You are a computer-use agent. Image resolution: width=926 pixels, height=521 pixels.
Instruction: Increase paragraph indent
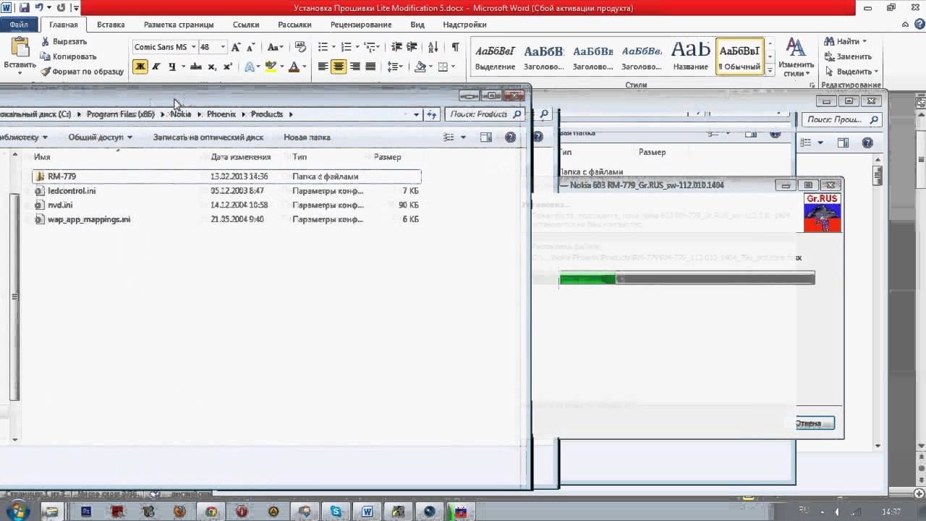(412, 47)
